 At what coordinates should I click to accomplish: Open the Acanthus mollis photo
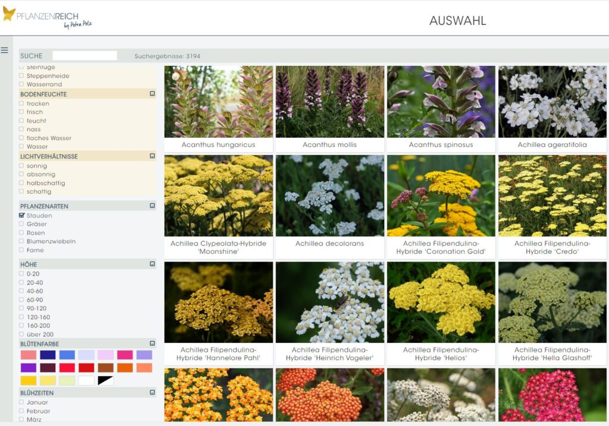tap(329, 102)
